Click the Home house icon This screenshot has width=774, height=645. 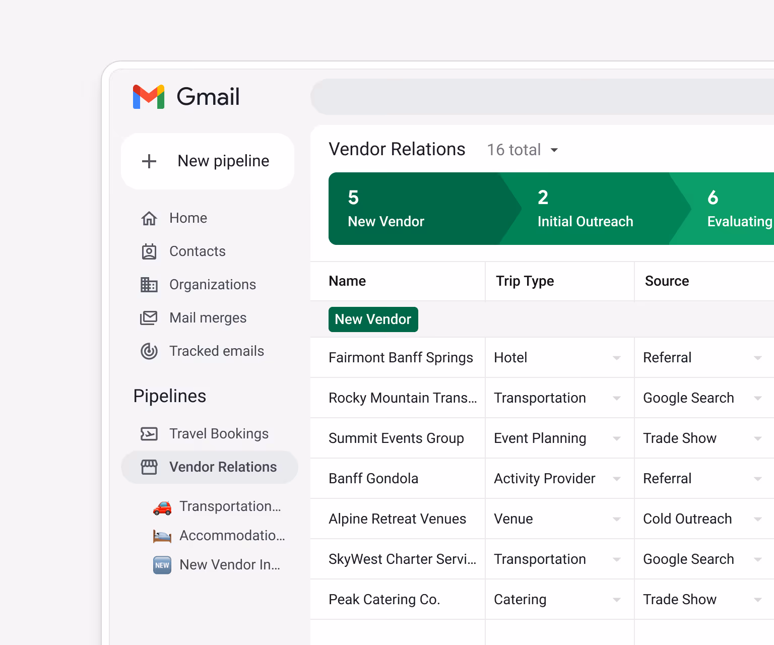149,218
